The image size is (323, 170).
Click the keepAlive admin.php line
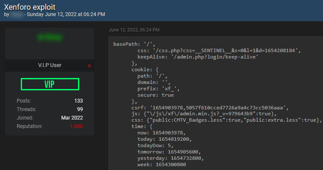(198, 57)
